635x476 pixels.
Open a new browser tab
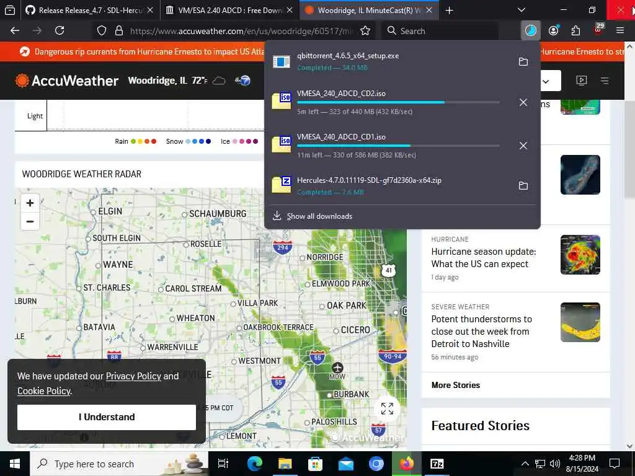[449, 10]
